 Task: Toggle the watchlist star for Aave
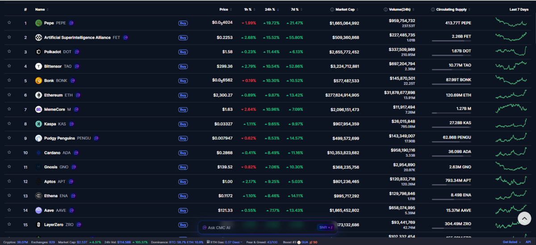coord(9,210)
